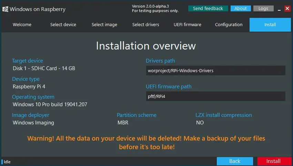
Task: Go Back to the previous step
Action: [x=235, y=161]
